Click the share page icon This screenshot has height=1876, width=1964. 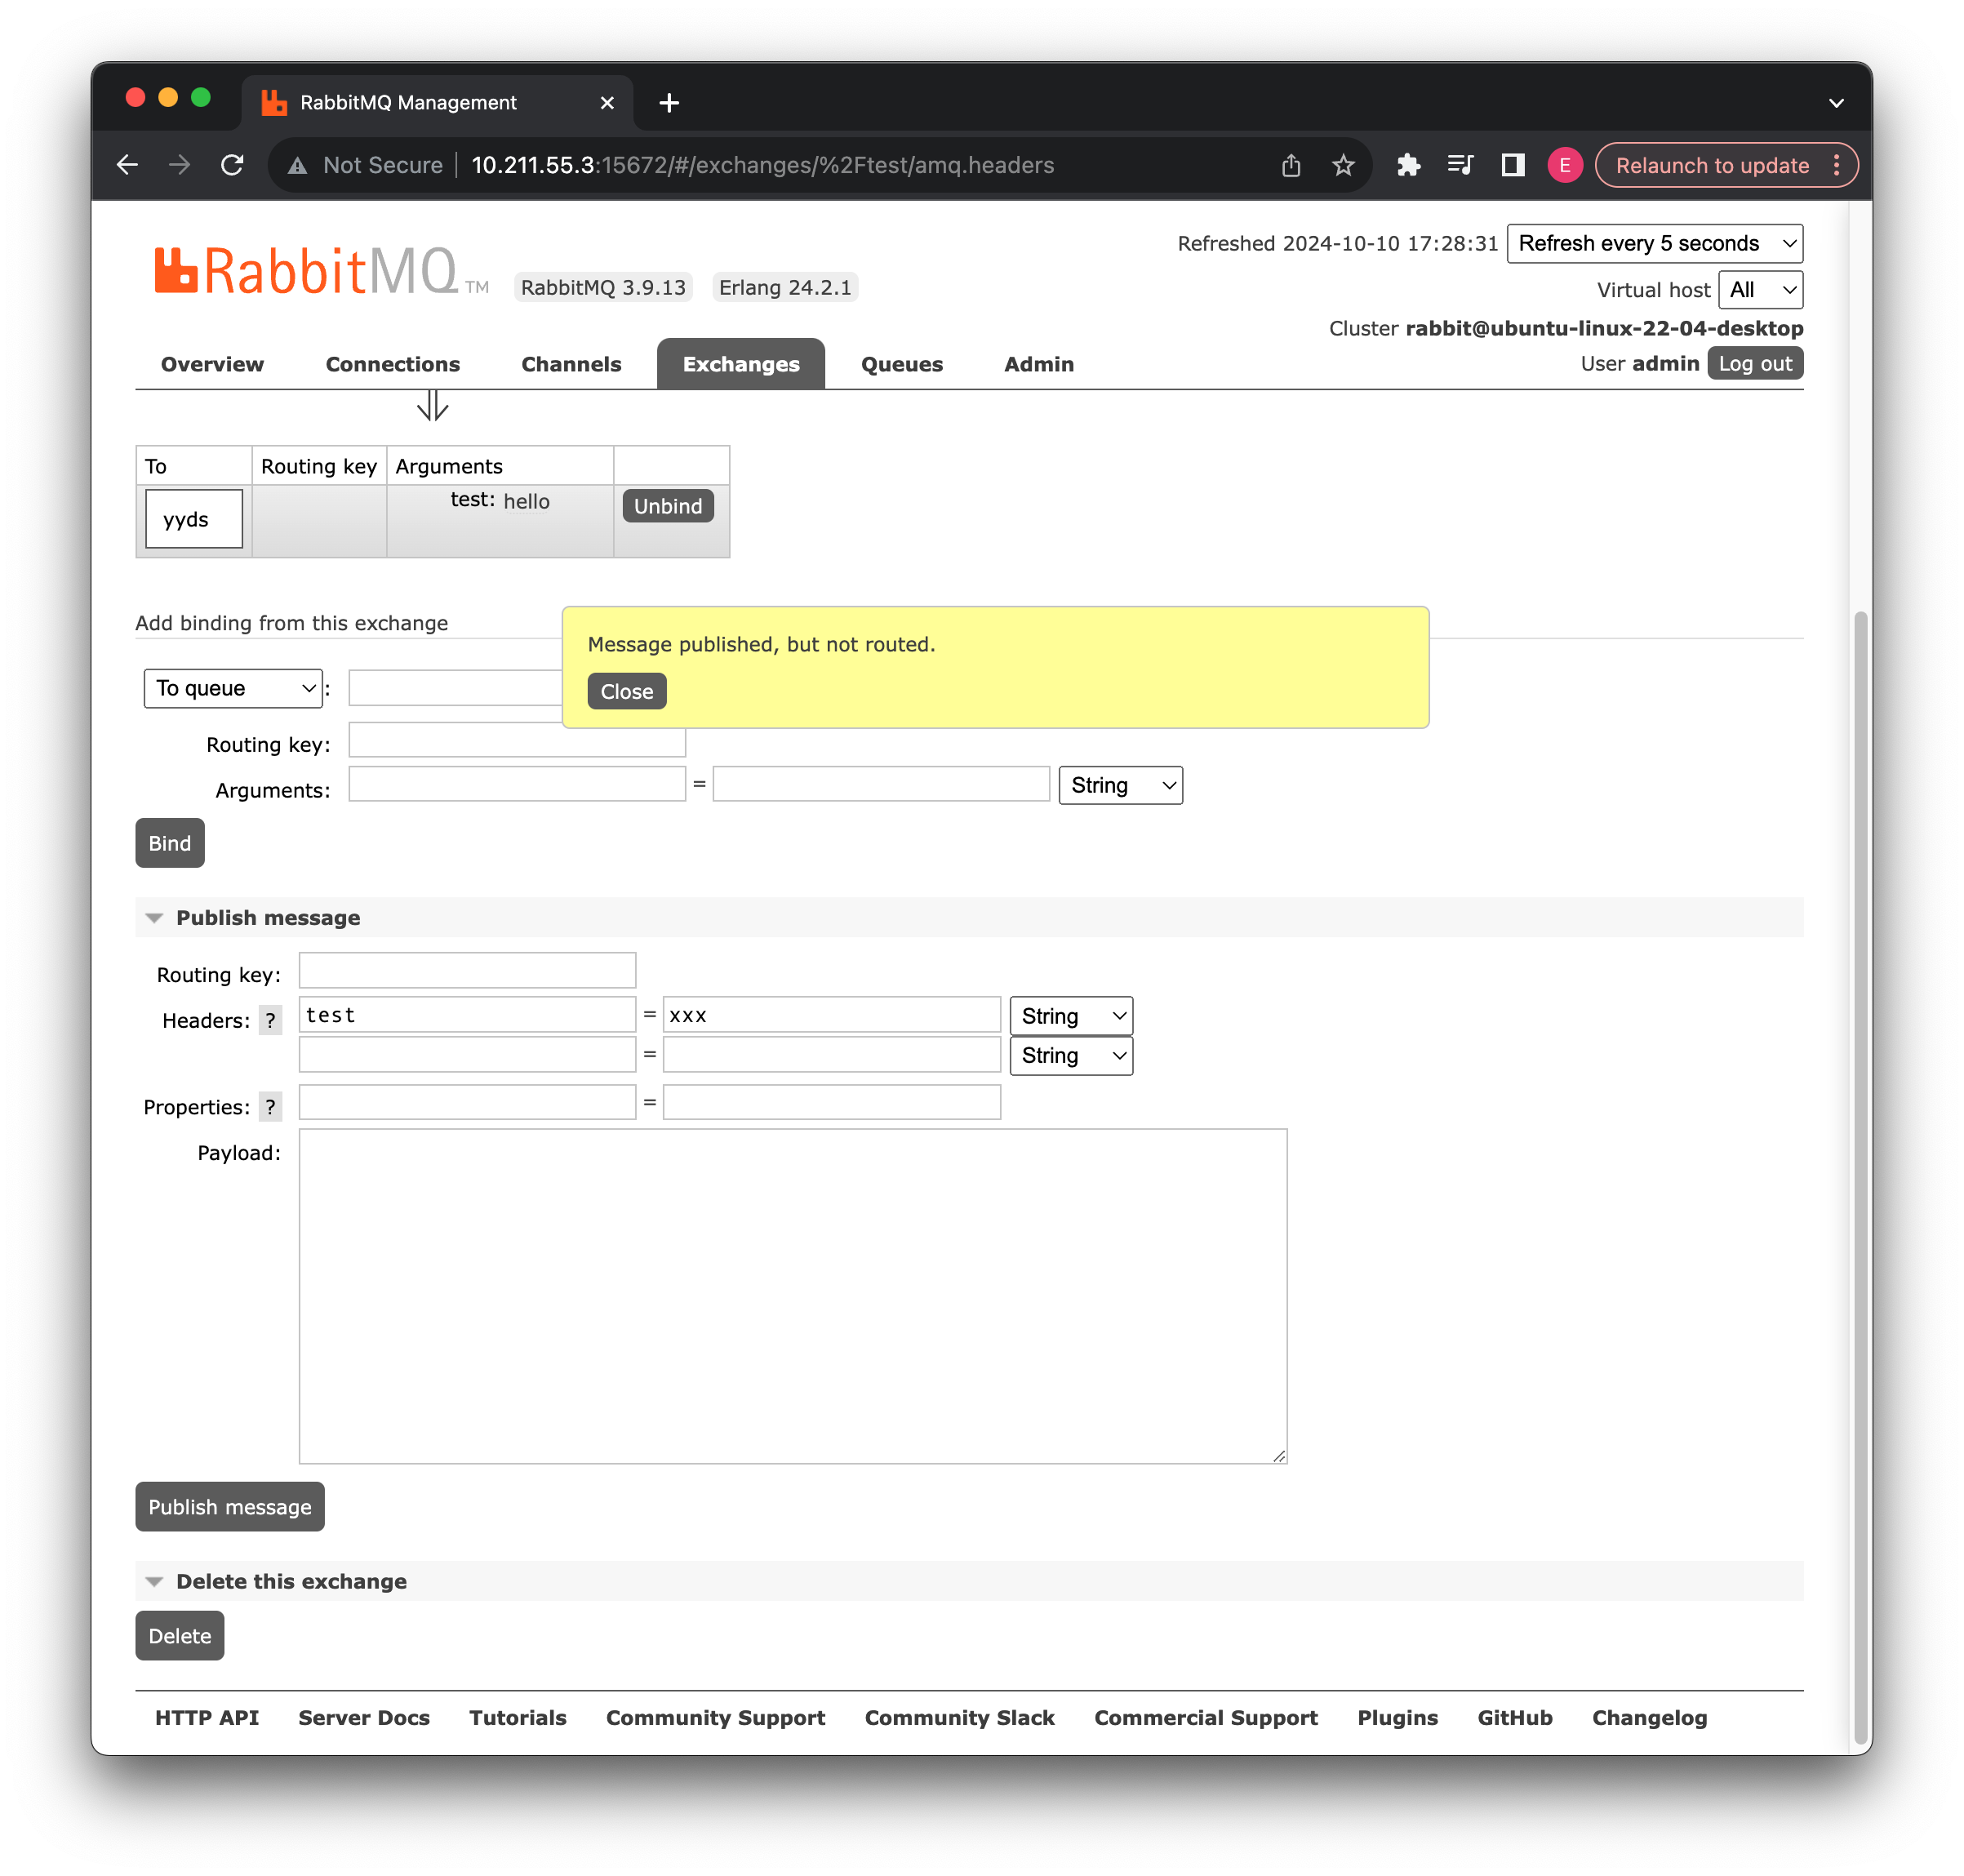[x=1291, y=165]
